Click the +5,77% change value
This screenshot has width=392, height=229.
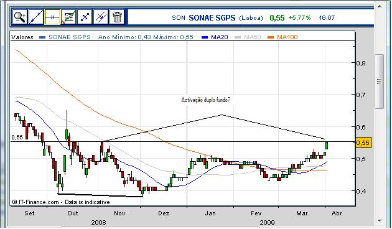[x=299, y=18]
